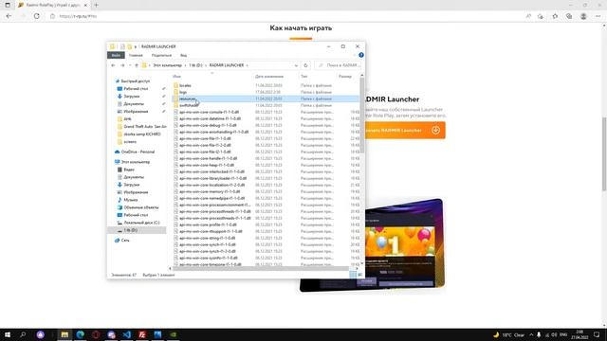
Task: Open Сеть in navigation pane
Action: tap(125, 240)
